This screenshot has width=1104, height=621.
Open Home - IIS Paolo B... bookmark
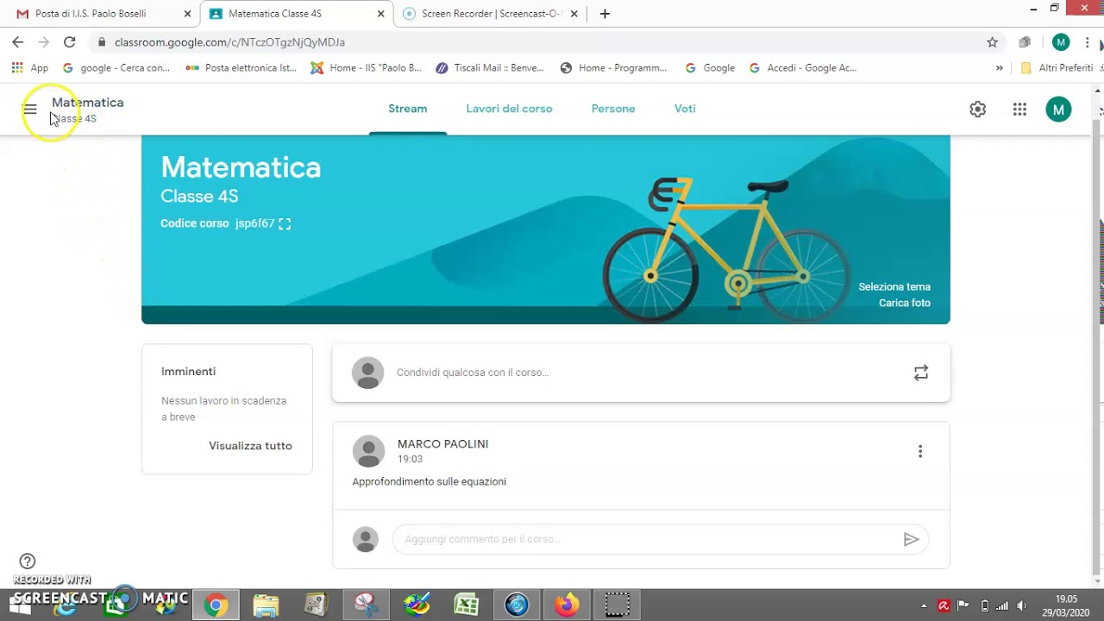pyautogui.click(x=366, y=68)
